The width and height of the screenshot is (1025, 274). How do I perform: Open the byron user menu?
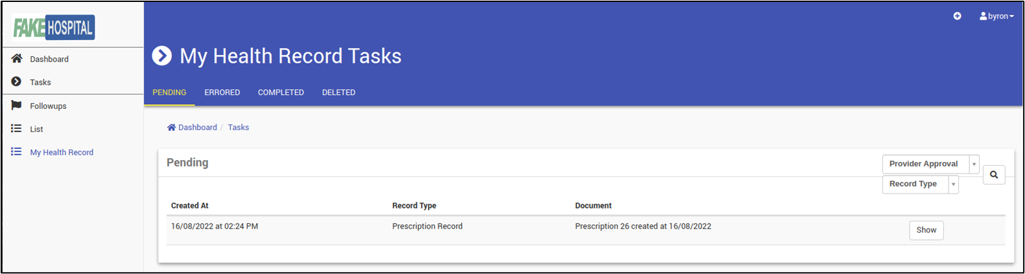pos(996,16)
